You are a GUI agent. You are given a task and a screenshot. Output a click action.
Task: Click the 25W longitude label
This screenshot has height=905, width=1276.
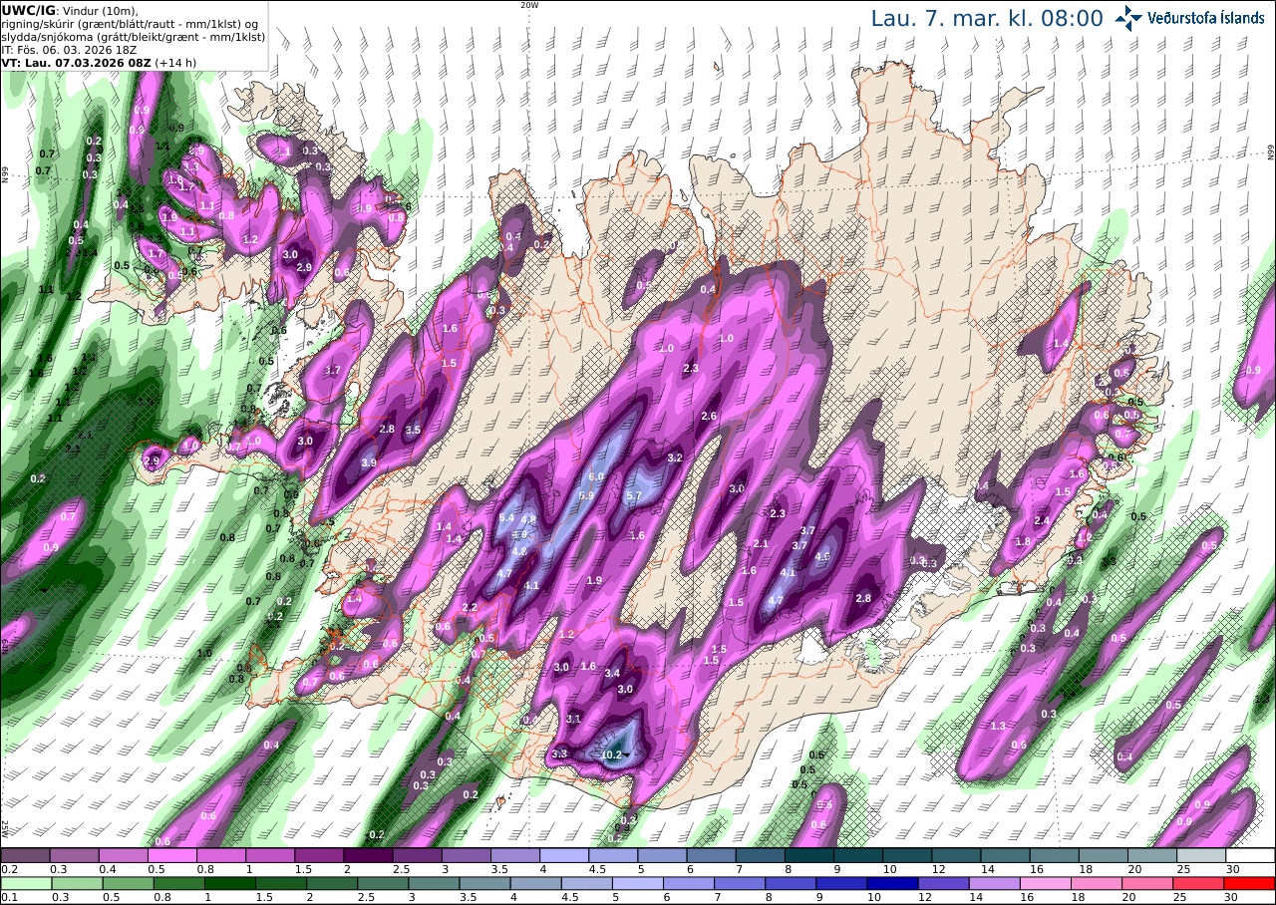[5, 828]
